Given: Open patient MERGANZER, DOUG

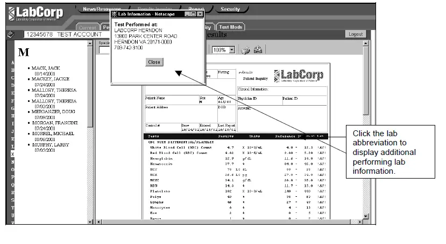Looking at the screenshot, I should click(x=53, y=112).
